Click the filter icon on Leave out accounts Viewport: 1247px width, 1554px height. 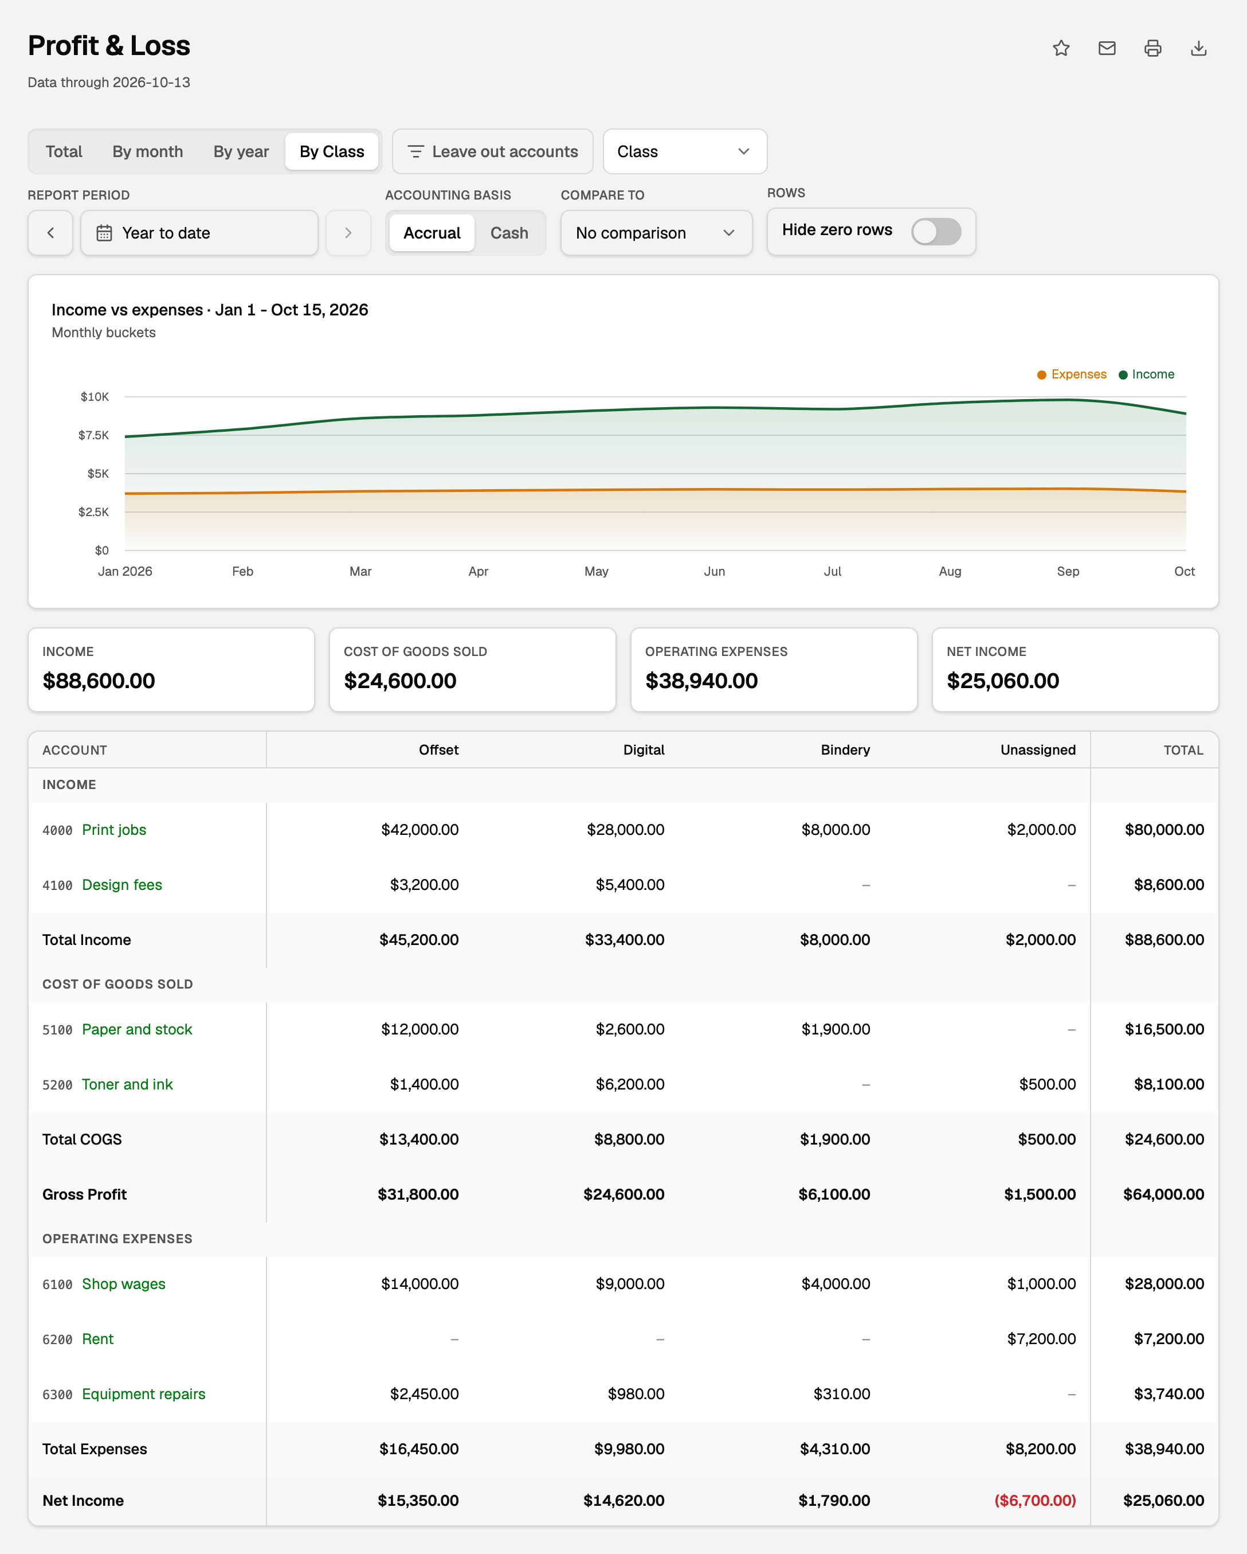tap(415, 151)
